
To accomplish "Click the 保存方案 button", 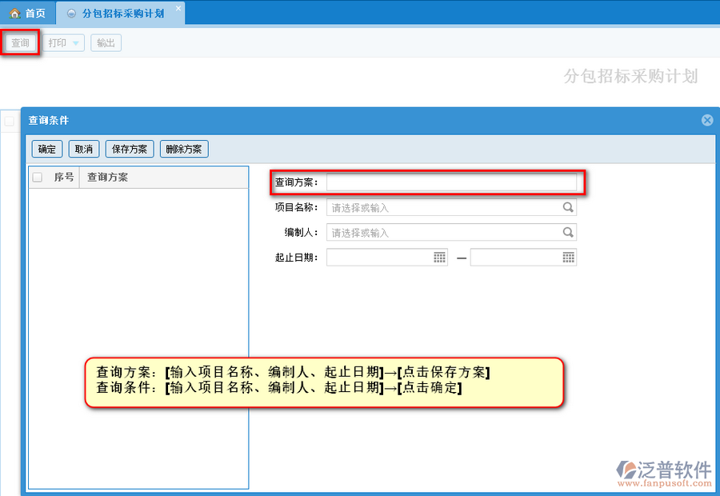I will tap(130, 149).
